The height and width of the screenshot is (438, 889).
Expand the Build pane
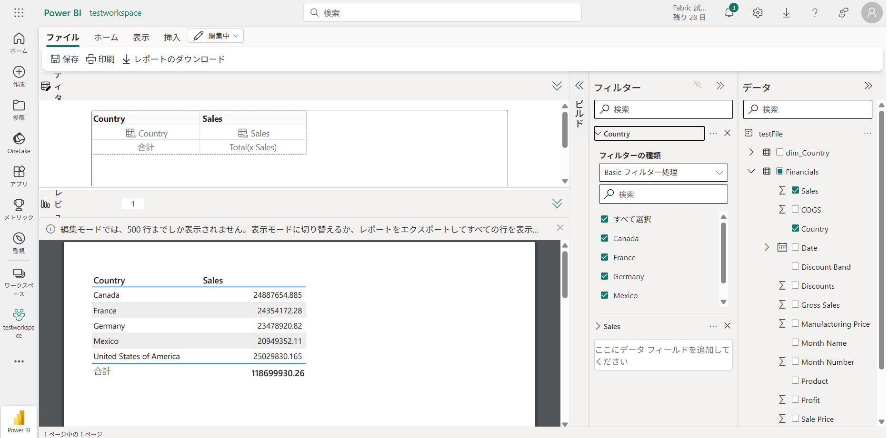tap(579, 86)
